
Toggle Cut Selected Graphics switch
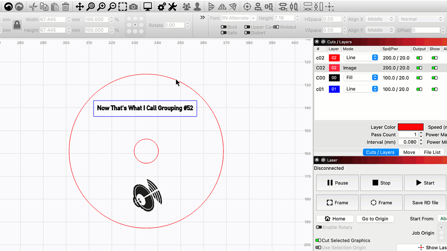click(318, 240)
